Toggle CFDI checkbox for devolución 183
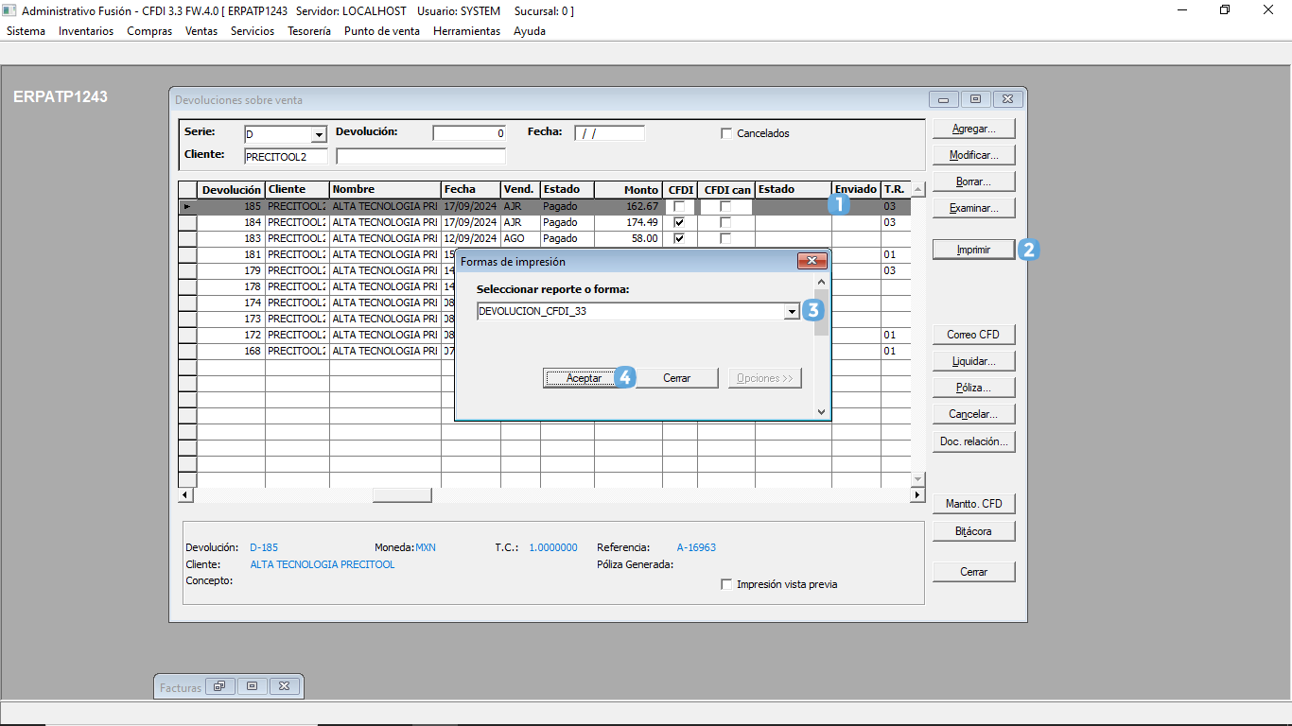This screenshot has height=726, width=1292. [679, 238]
